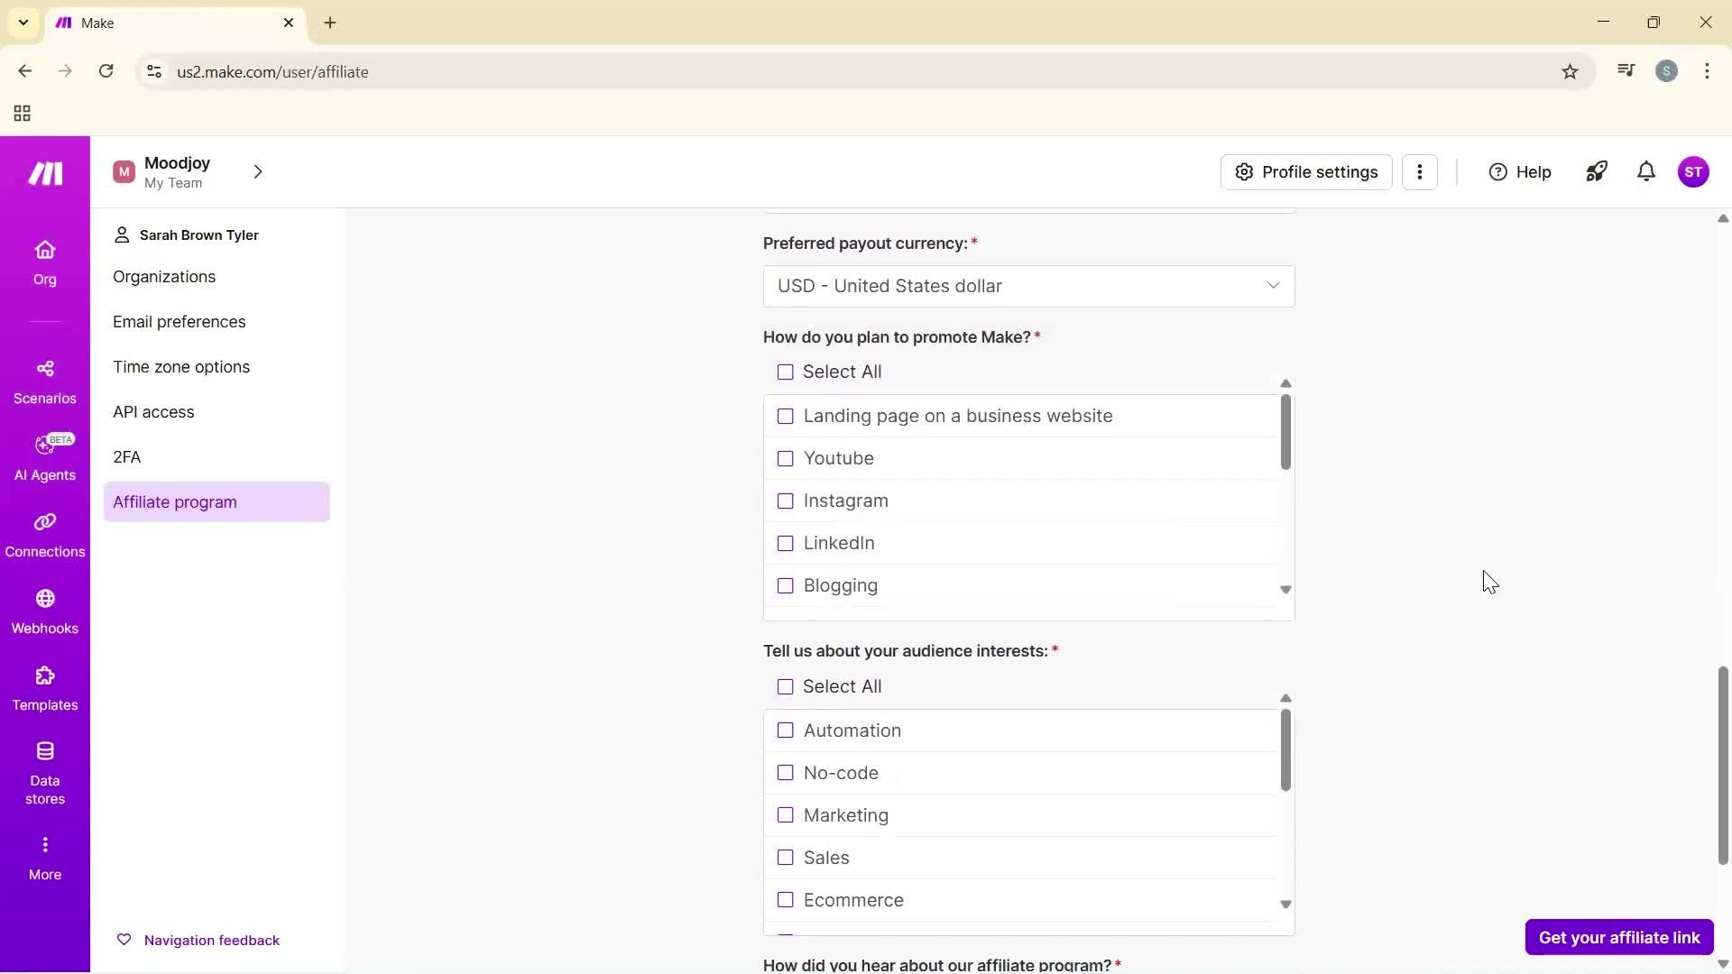Image resolution: width=1732 pixels, height=974 pixels.
Task: Click Get your affiliate link button
Action: 1617,937
